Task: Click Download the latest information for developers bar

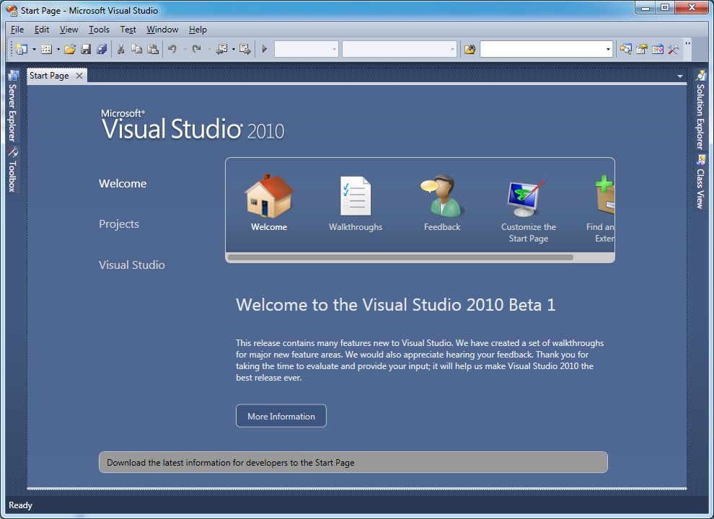Action: [x=353, y=463]
